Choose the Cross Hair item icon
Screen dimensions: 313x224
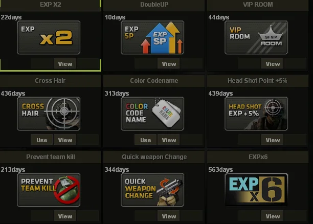pyautogui.click(x=49, y=114)
